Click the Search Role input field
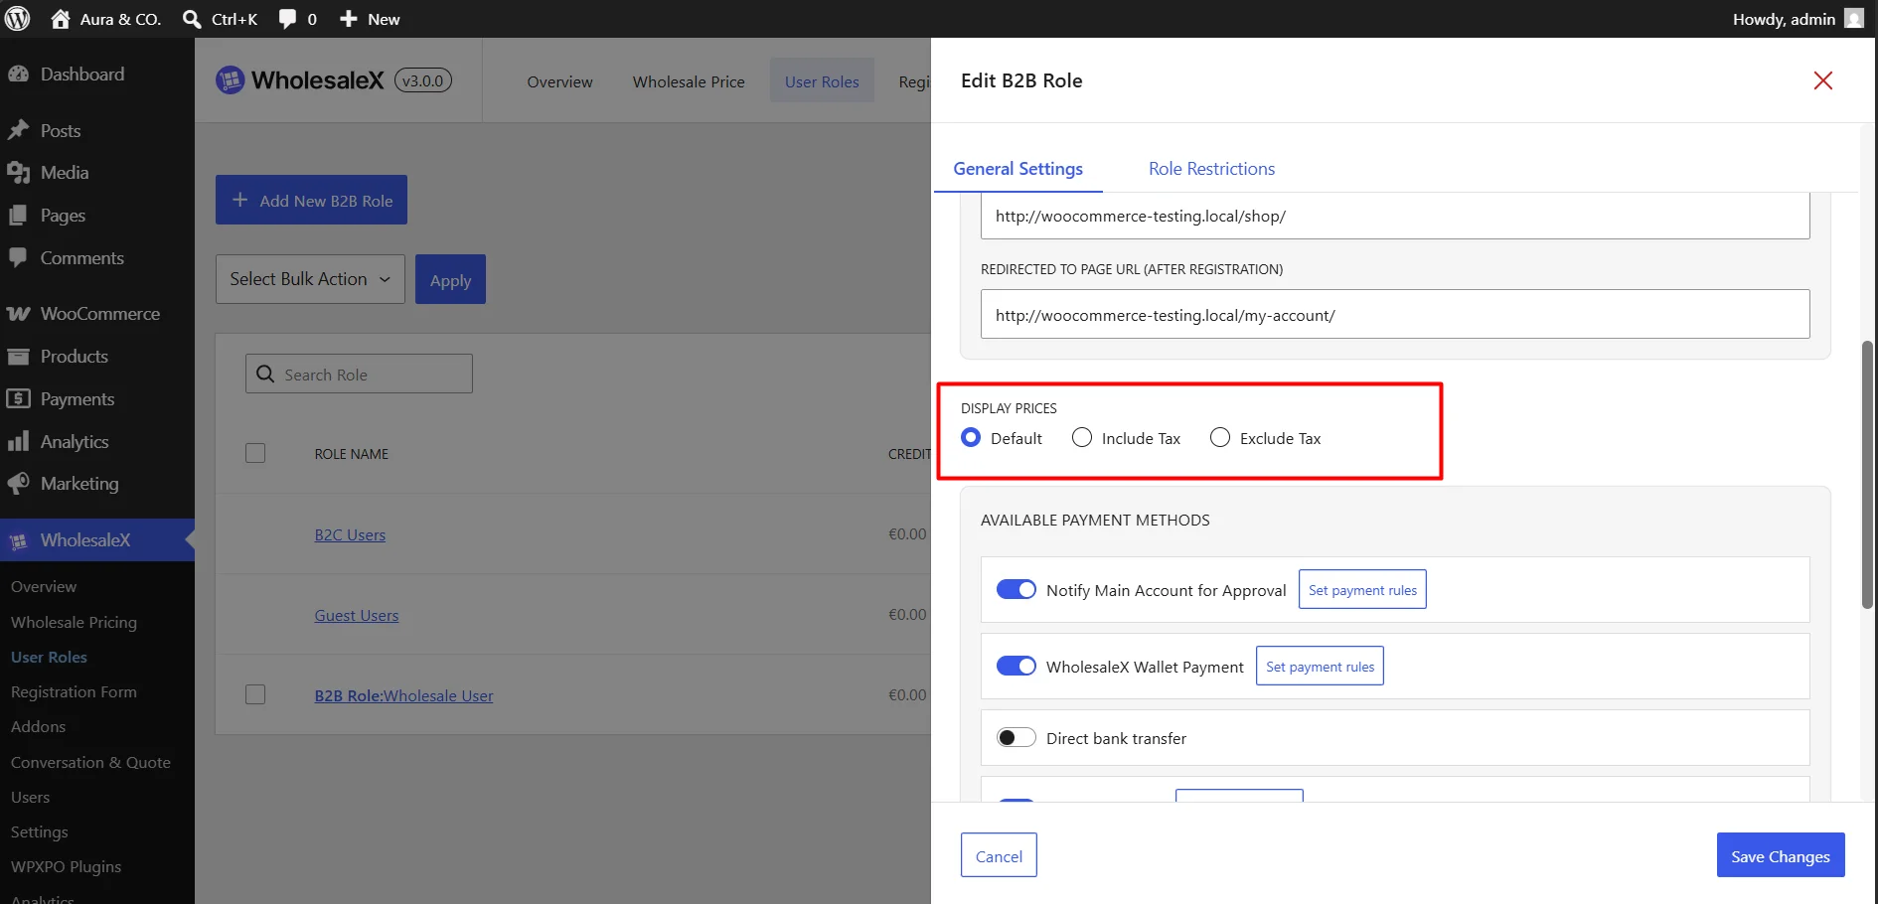The height and width of the screenshot is (904, 1878). point(359,374)
